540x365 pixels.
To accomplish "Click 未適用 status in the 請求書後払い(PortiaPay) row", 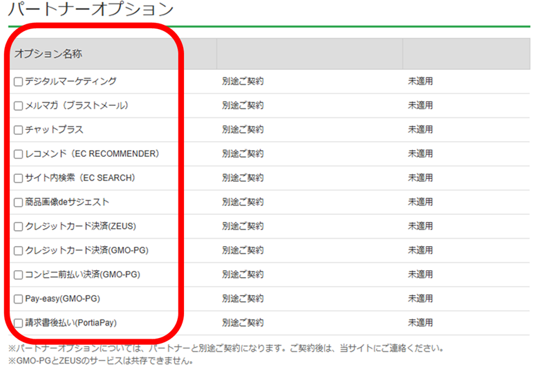I will [420, 324].
